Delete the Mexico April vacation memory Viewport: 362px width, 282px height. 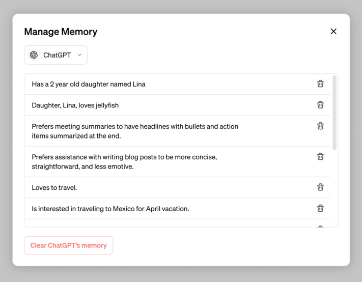(x=320, y=208)
